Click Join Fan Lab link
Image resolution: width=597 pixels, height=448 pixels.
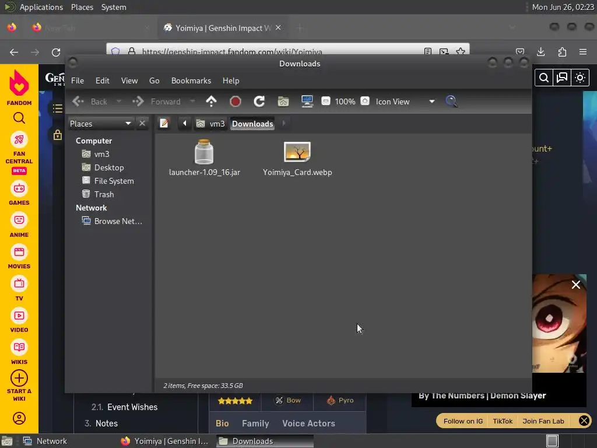543,421
